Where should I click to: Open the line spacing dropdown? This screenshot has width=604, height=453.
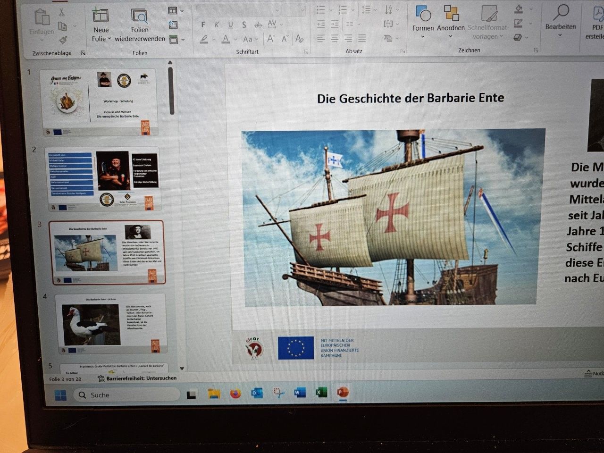[376, 10]
